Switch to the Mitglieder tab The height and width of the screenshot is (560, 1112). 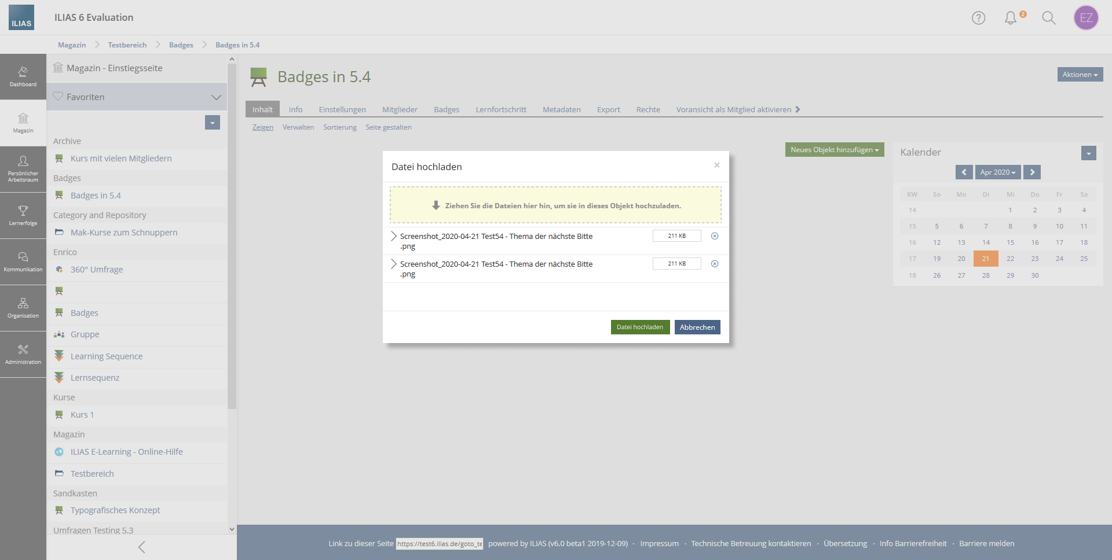pos(400,109)
